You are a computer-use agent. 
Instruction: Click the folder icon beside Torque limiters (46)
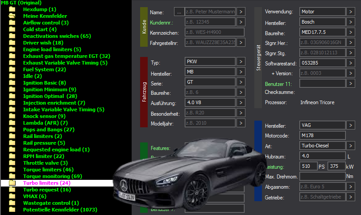click(12, 170)
